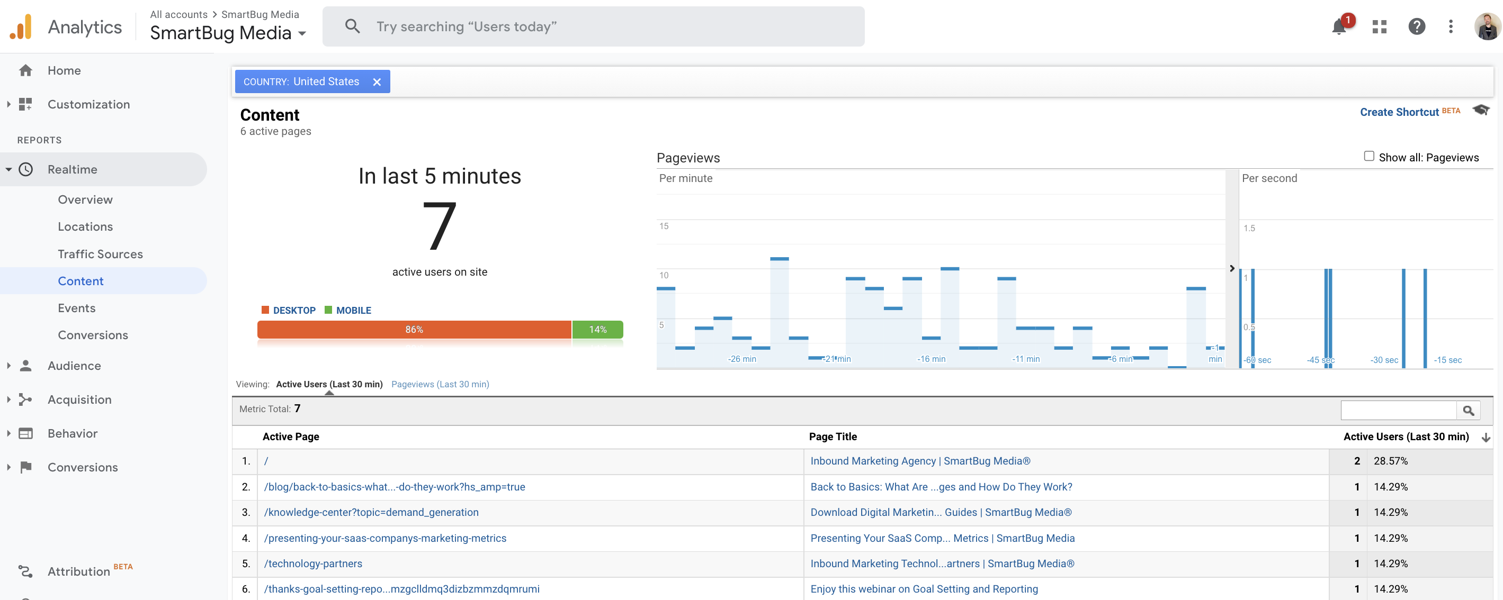Image resolution: width=1503 pixels, height=600 pixels.
Task: Click the table search magnifier button
Action: pyautogui.click(x=1468, y=411)
